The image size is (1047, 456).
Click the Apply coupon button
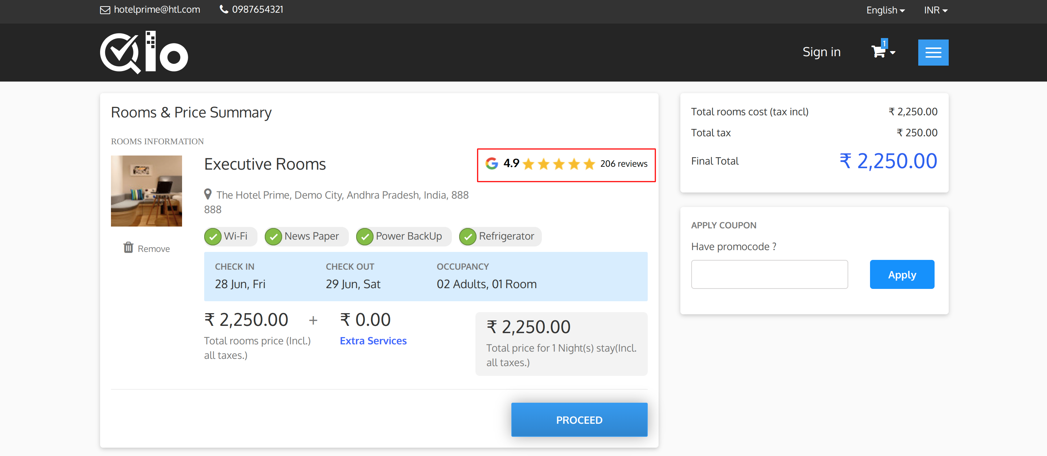click(903, 274)
